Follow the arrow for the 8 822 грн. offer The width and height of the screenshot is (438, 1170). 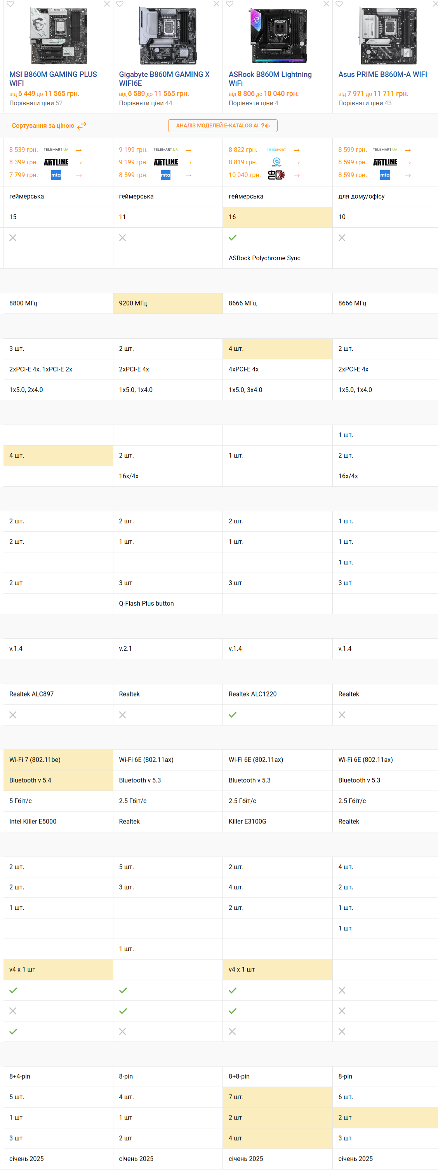(x=297, y=150)
